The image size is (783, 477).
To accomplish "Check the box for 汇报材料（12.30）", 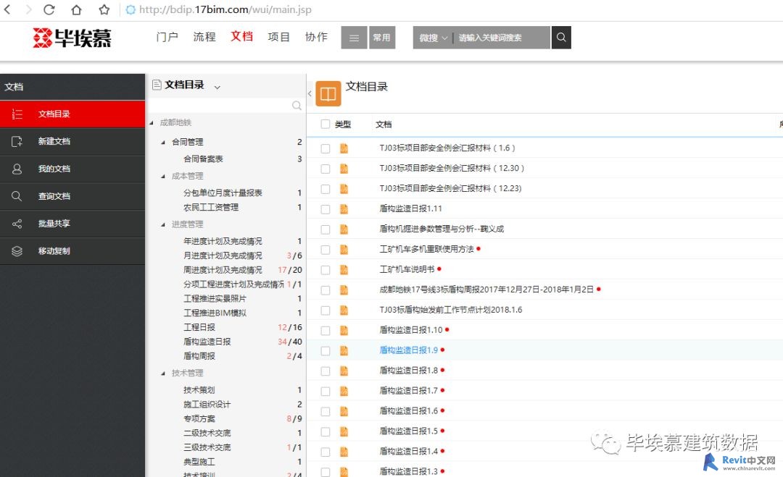I will point(326,169).
